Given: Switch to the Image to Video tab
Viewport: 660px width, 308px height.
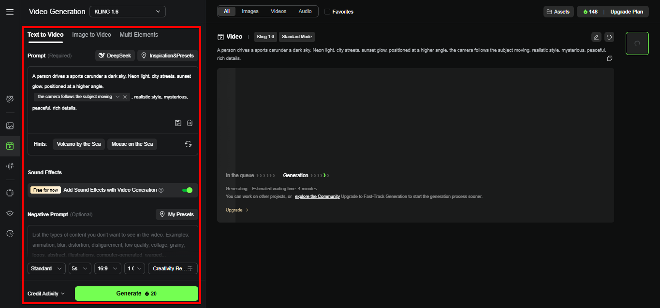Looking at the screenshot, I should 91,34.
